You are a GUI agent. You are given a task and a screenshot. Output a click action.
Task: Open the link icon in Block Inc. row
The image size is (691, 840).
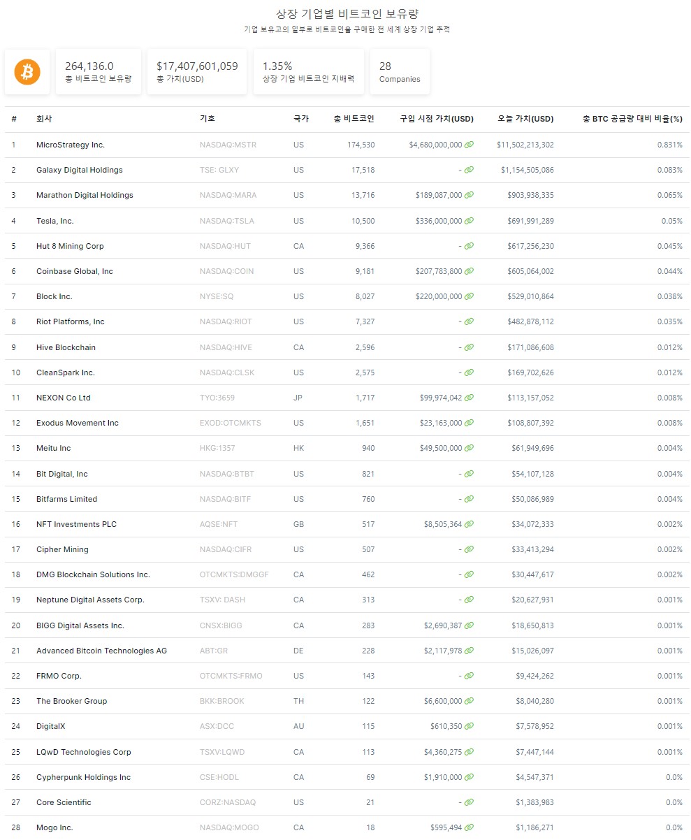click(469, 296)
